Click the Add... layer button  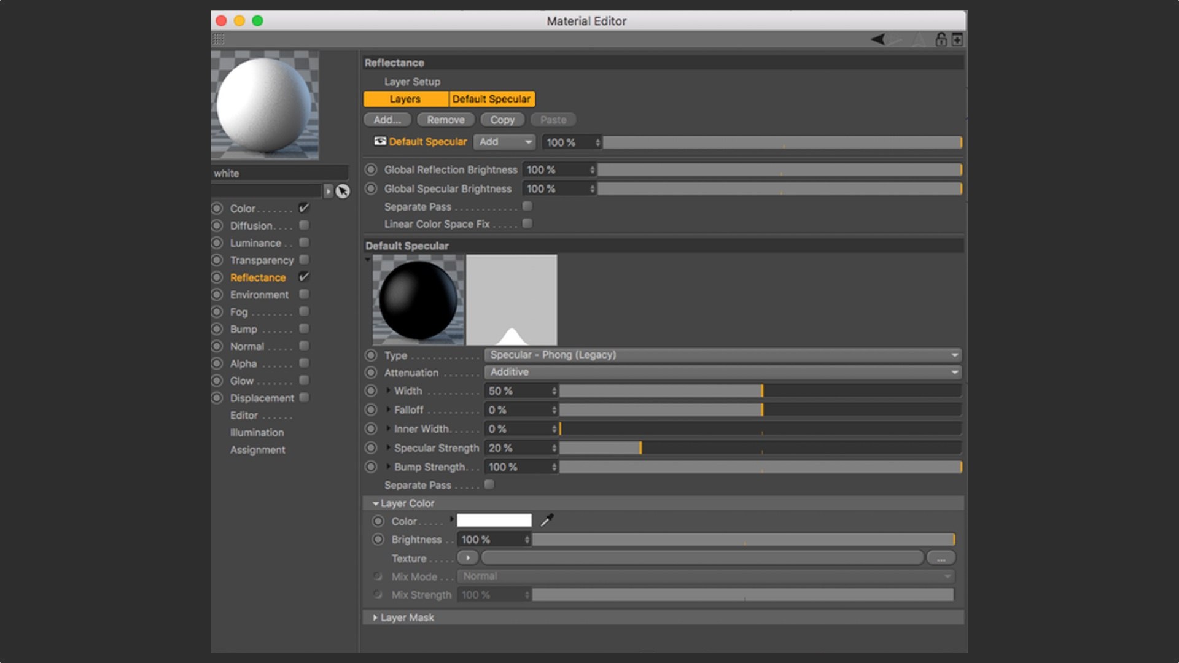click(x=387, y=120)
